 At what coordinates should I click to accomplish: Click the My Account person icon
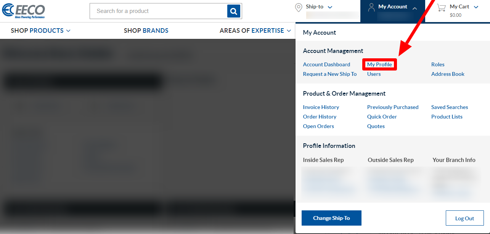pos(371,8)
